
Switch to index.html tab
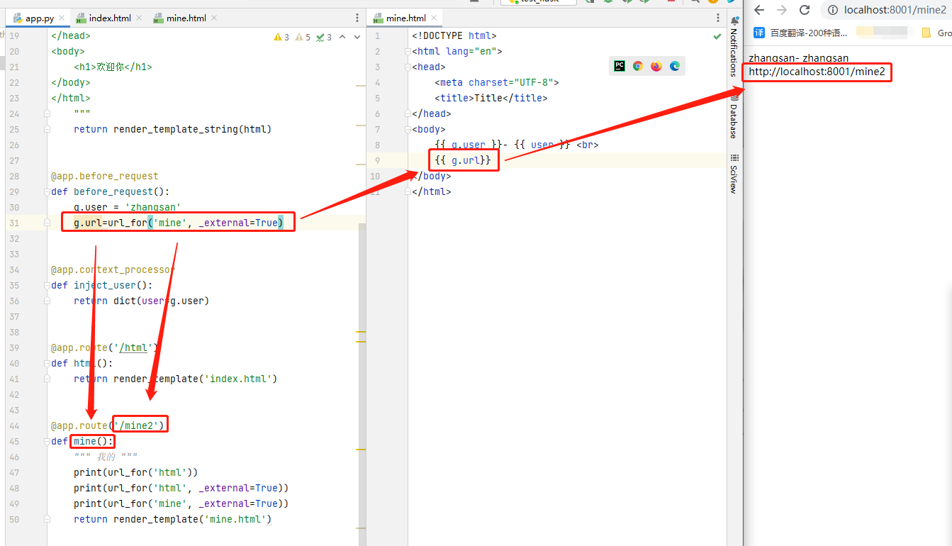(109, 18)
